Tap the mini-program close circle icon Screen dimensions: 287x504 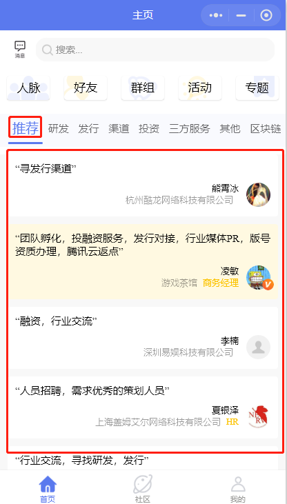click(266, 15)
